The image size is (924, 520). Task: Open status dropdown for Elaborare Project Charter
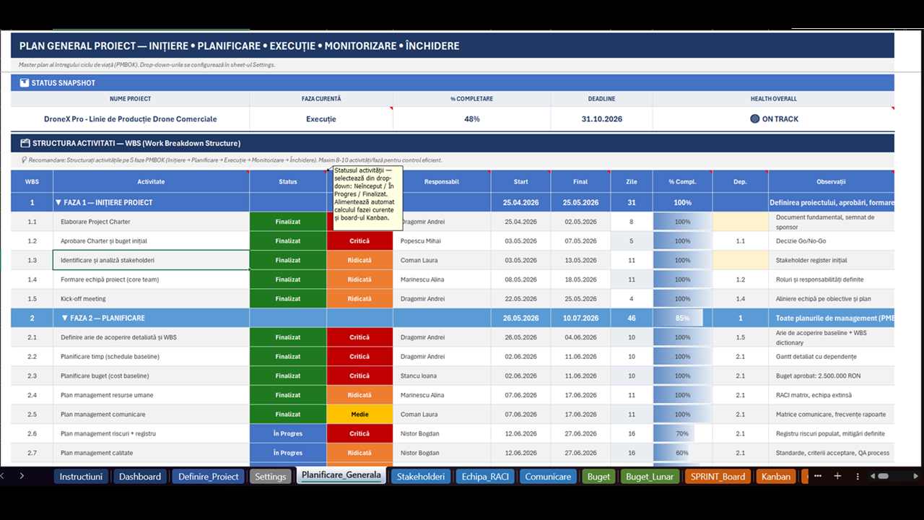click(x=288, y=222)
